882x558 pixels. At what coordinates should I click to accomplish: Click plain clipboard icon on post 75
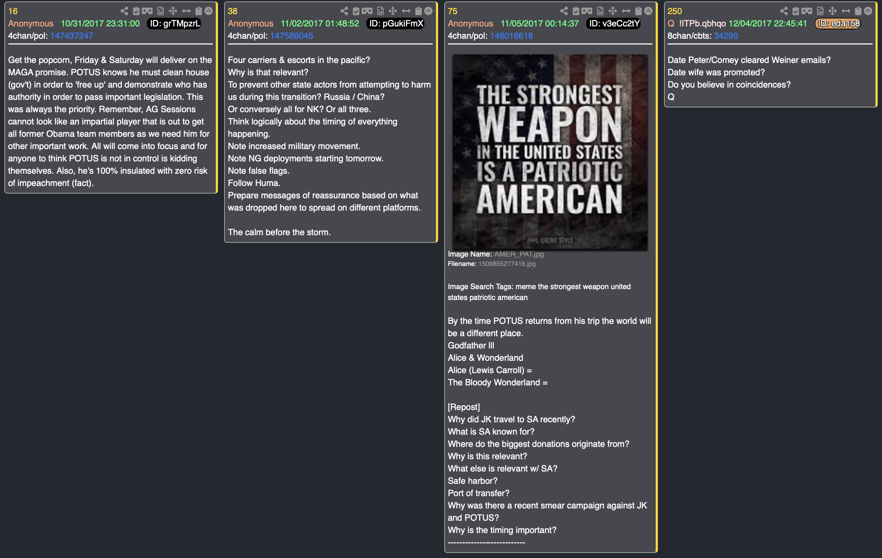point(638,11)
